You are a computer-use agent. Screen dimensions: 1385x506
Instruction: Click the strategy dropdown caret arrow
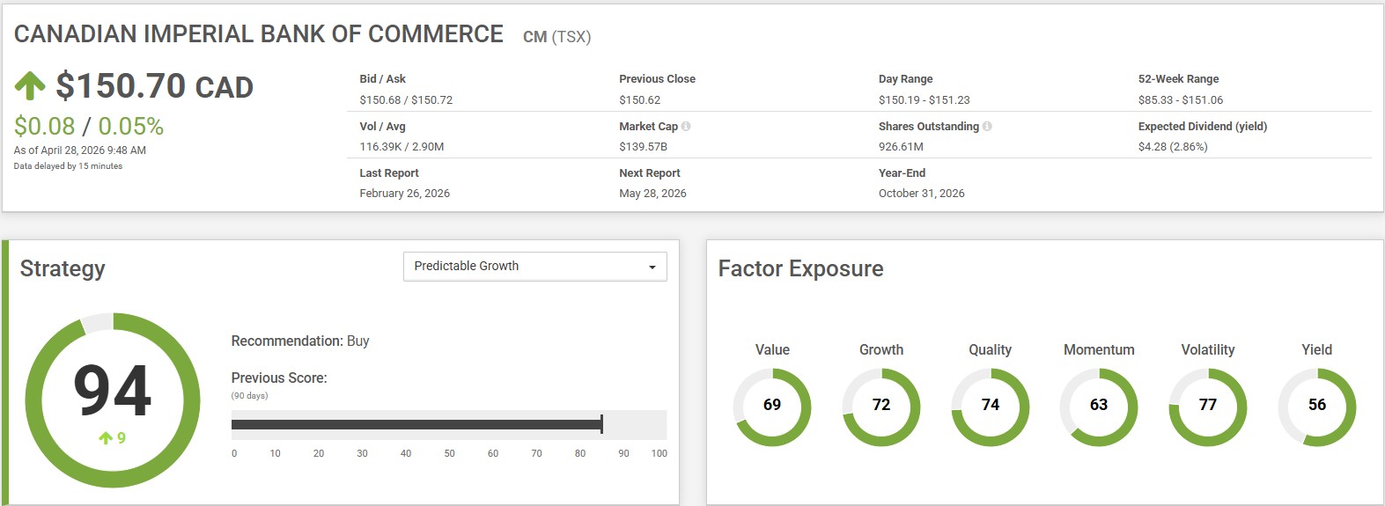tap(652, 268)
